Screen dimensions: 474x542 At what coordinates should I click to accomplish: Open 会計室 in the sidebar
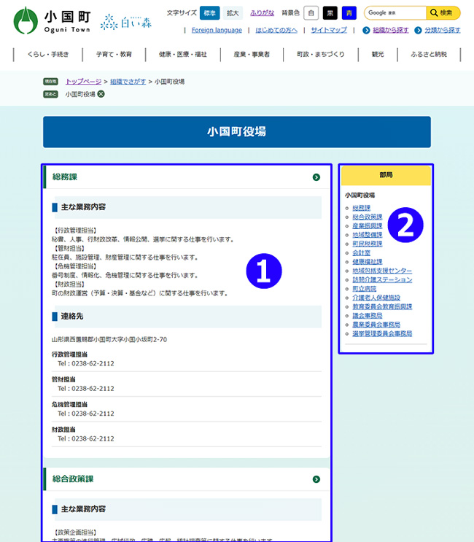click(362, 253)
